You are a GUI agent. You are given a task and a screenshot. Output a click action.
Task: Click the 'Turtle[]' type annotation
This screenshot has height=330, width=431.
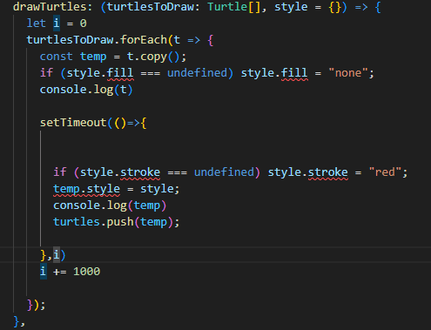click(233, 7)
